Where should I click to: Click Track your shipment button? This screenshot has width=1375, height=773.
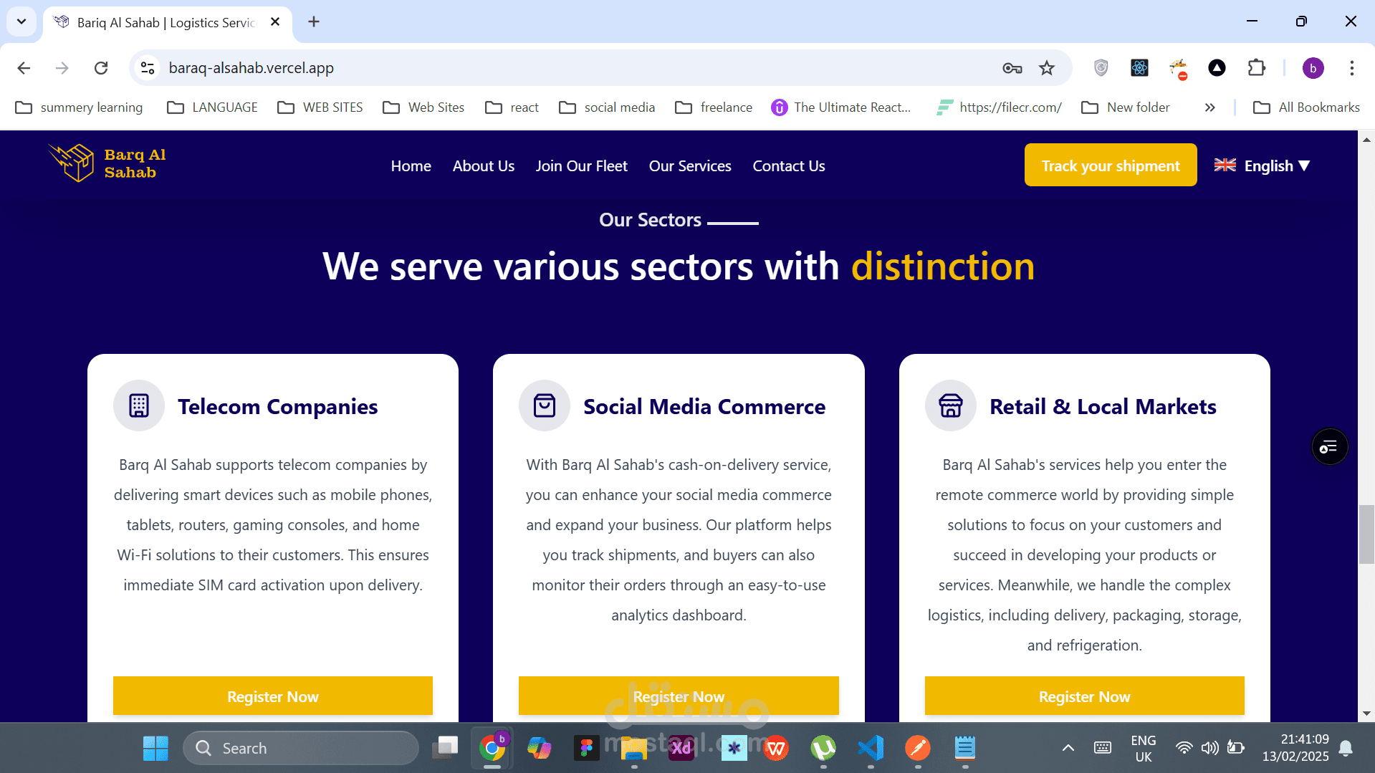click(1110, 165)
